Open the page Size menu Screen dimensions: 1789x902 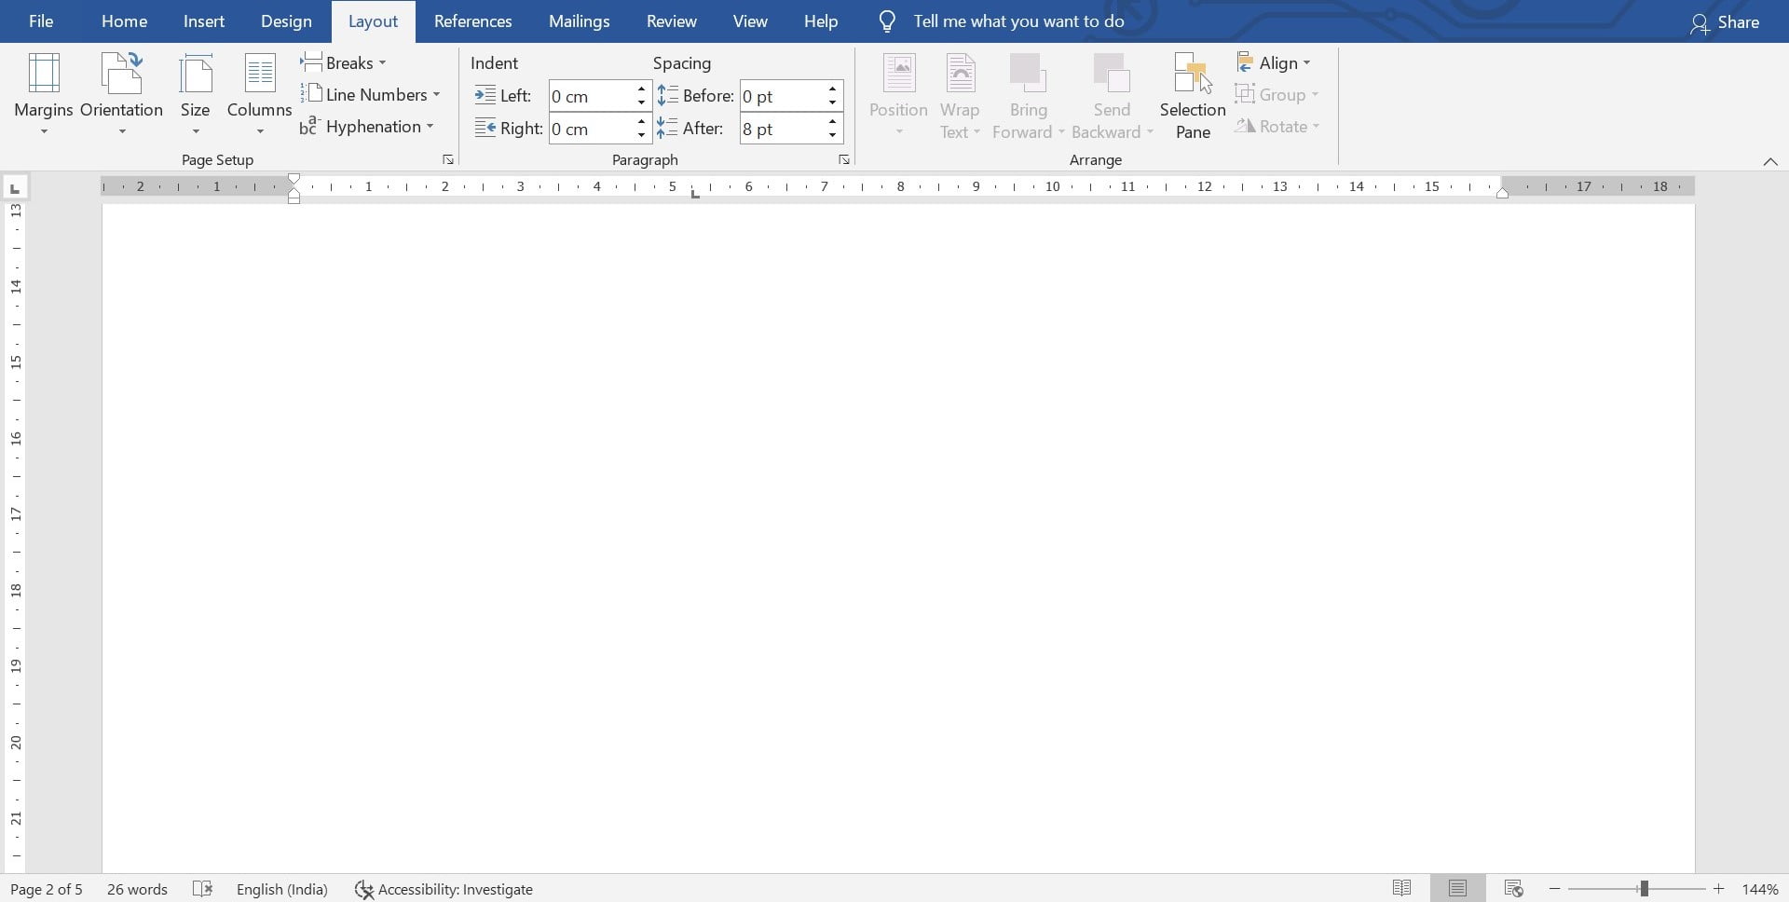195,94
